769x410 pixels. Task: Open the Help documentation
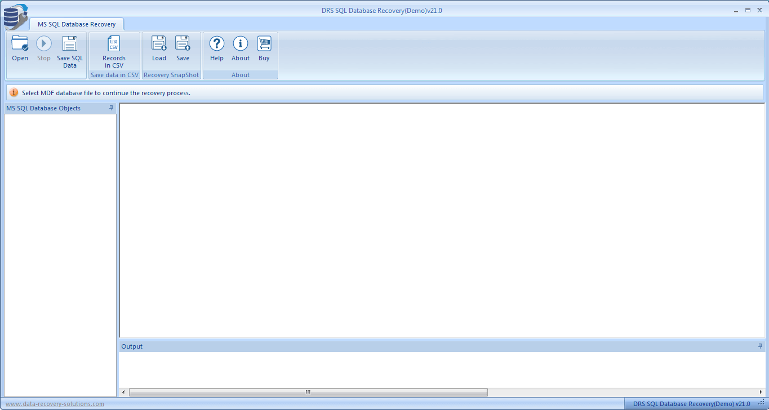point(216,50)
